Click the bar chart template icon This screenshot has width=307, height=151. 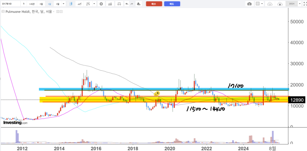point(88,4)
